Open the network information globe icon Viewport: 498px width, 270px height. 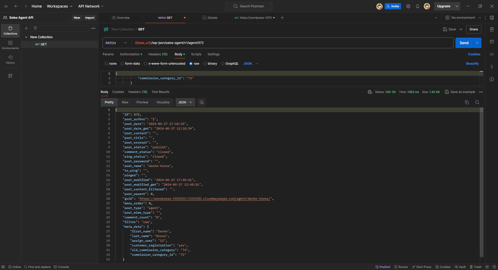pyautogui.click(x=370, y=92)
